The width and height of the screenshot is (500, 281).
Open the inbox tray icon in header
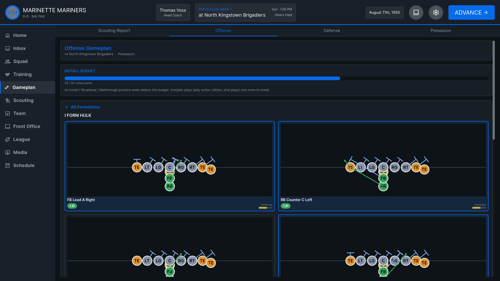coord(416,12)
